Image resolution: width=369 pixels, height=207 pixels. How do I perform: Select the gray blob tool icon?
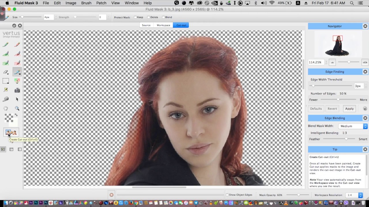(6, 99)
